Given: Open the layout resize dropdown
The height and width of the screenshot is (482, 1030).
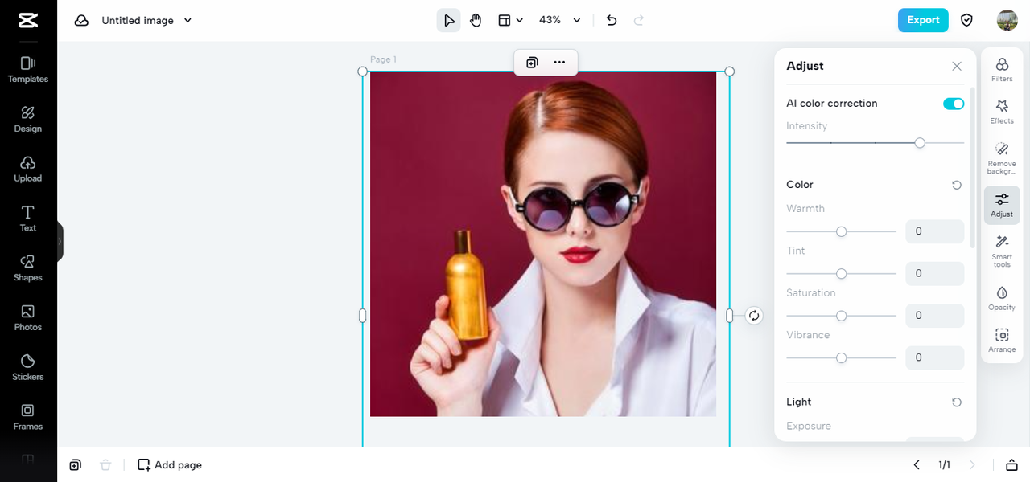Looking at the screenshot, I should pyautogui.click(x=510, y=21).
